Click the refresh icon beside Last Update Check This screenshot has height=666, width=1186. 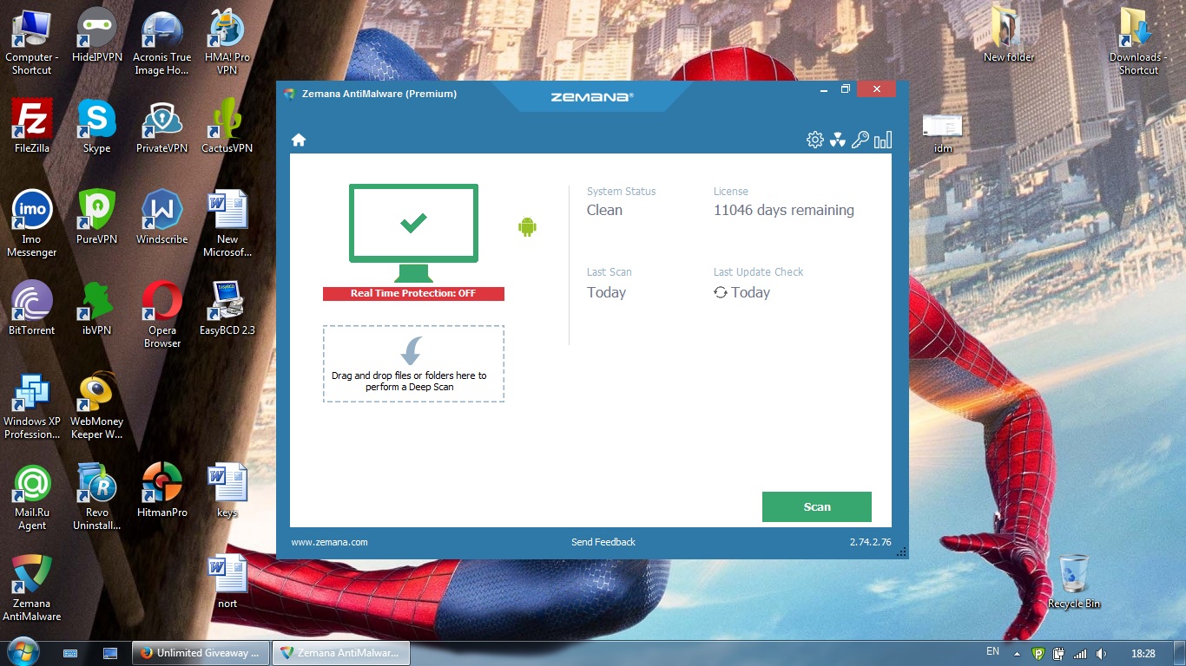[721, 292]
